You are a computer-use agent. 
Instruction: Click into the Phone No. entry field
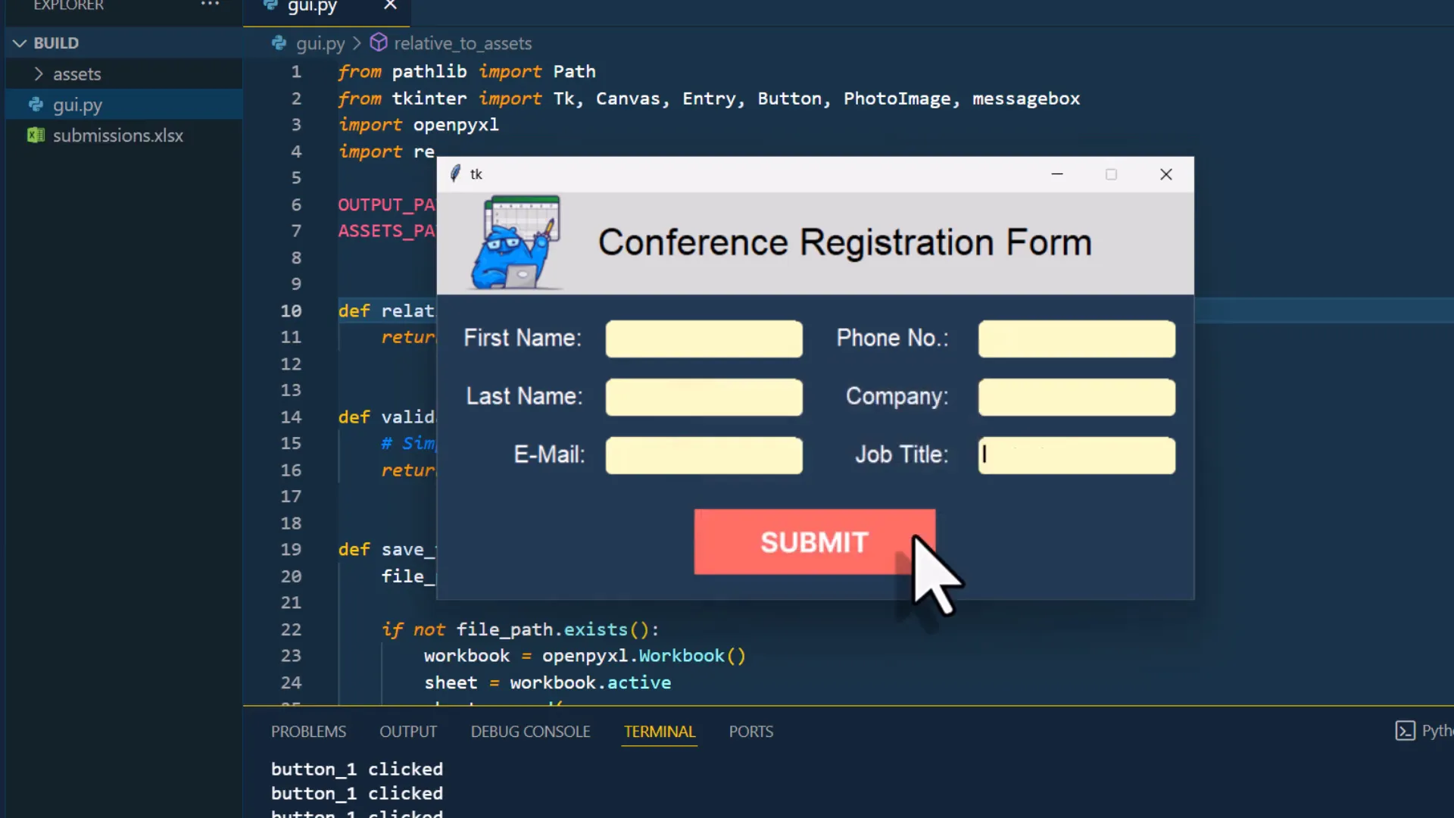(x=1076, y=339)
